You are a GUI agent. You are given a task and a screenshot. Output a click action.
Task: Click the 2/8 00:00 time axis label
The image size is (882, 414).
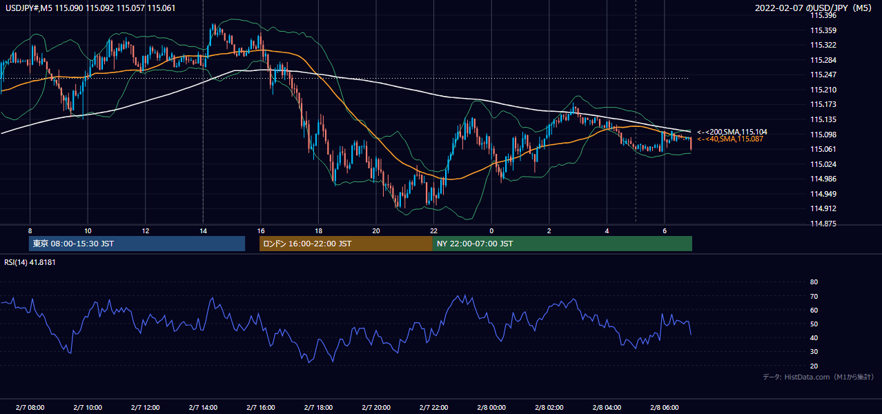pyautogui.click(x=491, y=408)
